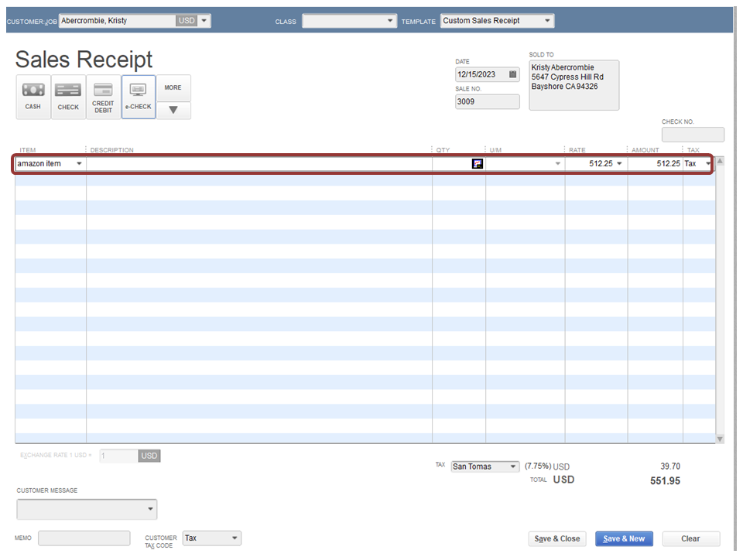Choose the Check payment method
The width and height of the screenshot is (743, 557).
[68, 97]
